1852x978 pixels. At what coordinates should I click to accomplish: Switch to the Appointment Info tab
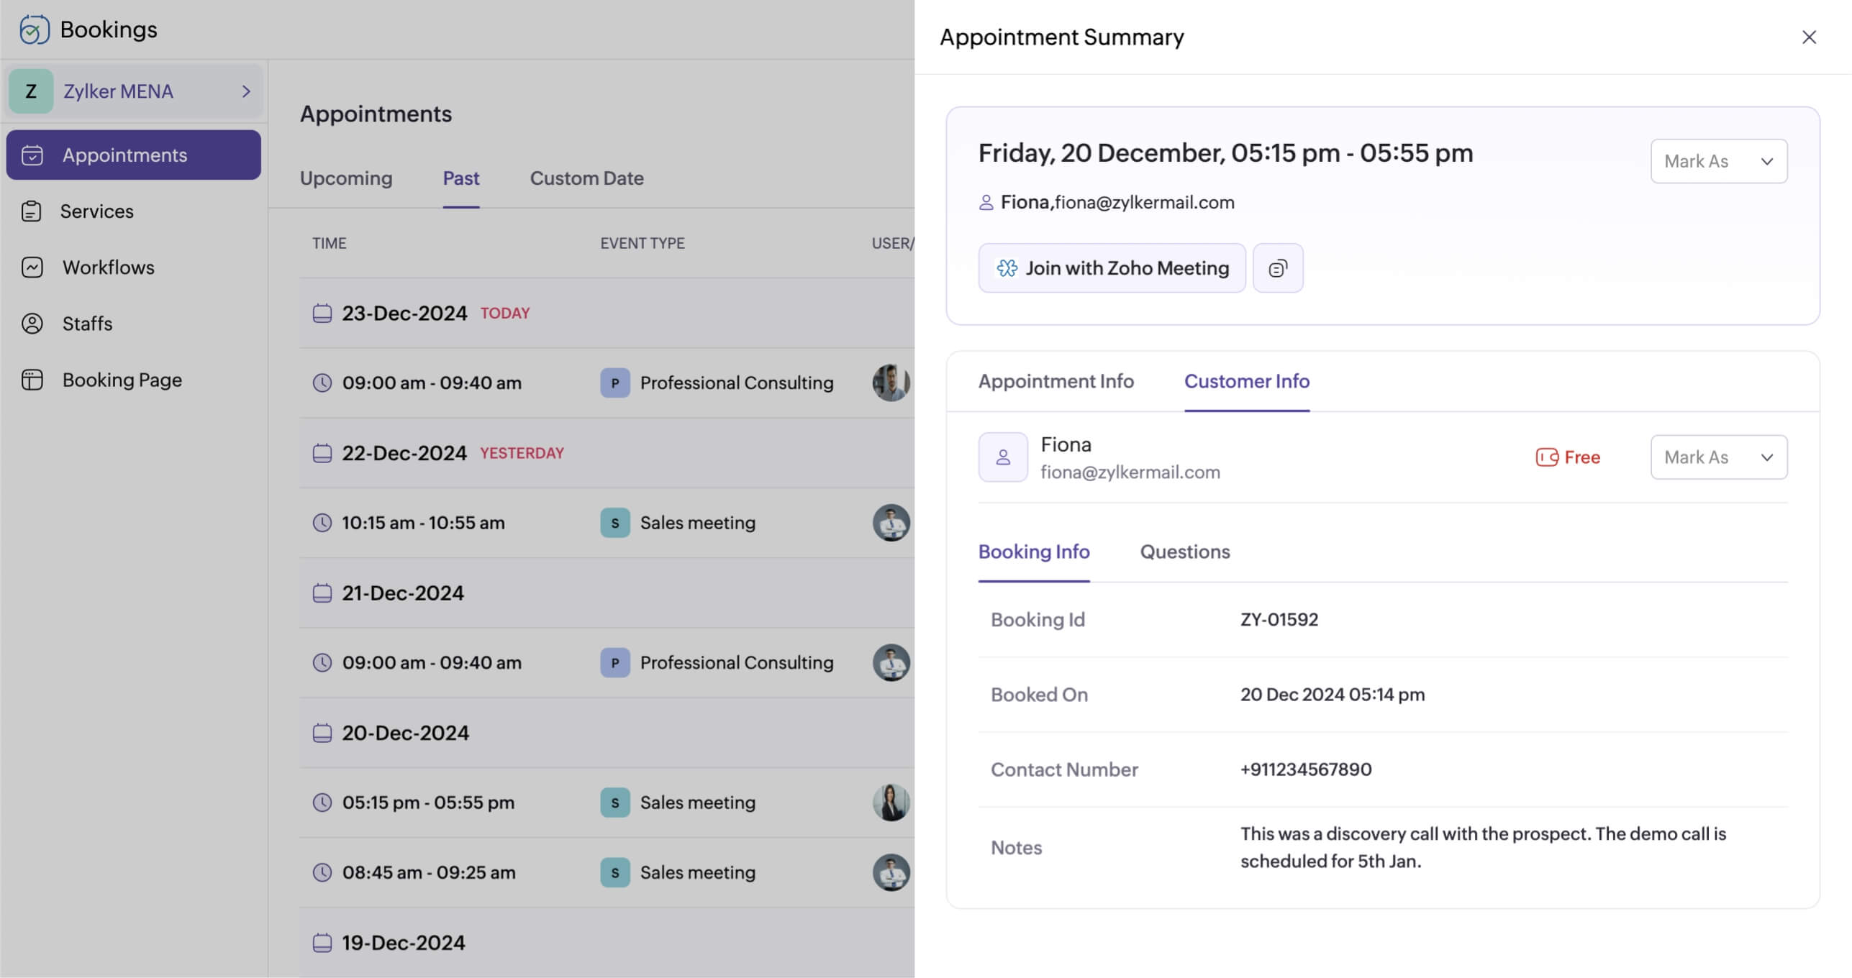[x=1056, y=381]
